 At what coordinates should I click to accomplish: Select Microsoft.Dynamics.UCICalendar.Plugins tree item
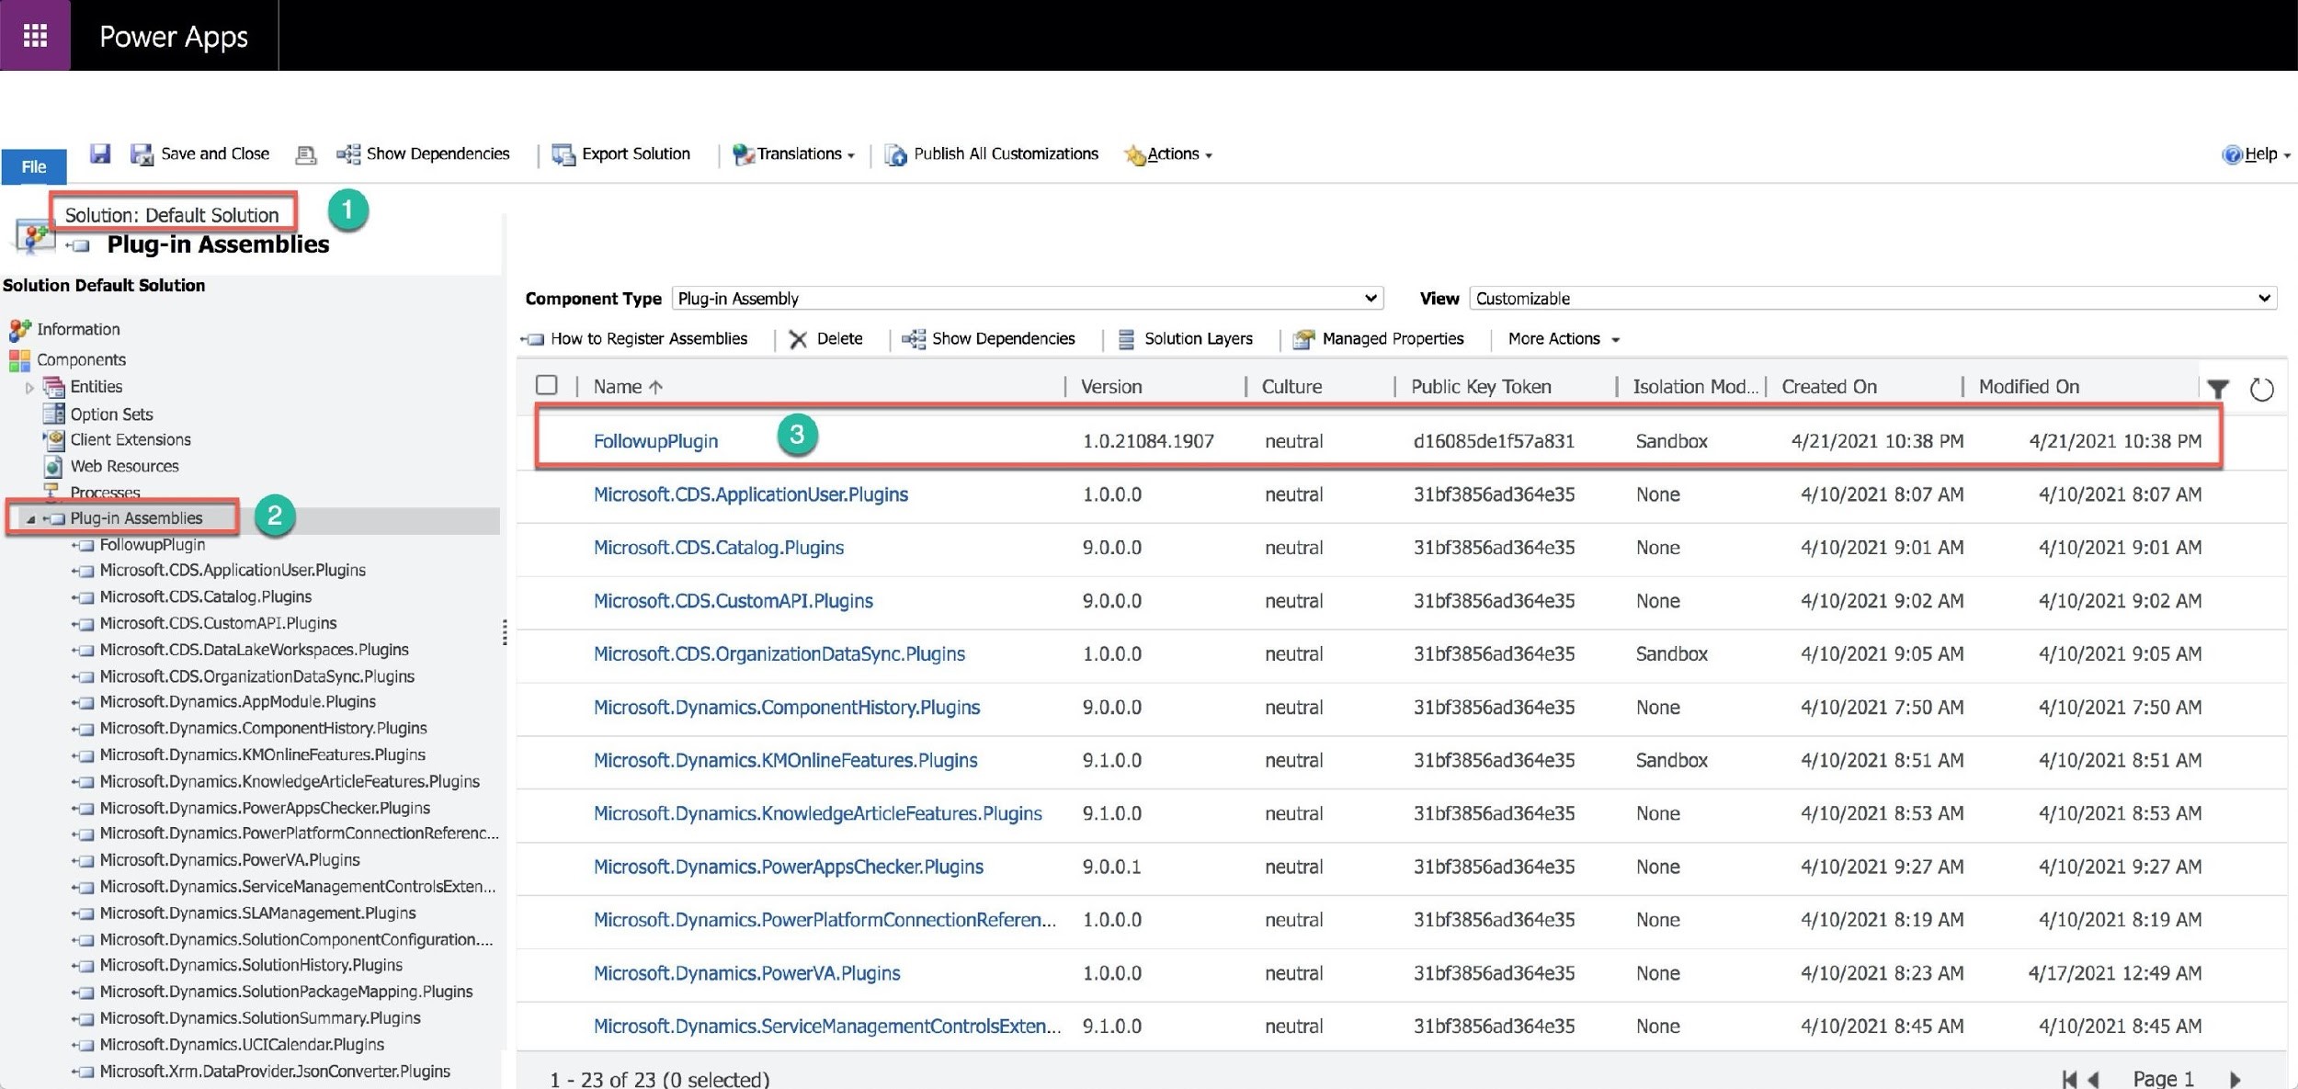click(242, 1044)
